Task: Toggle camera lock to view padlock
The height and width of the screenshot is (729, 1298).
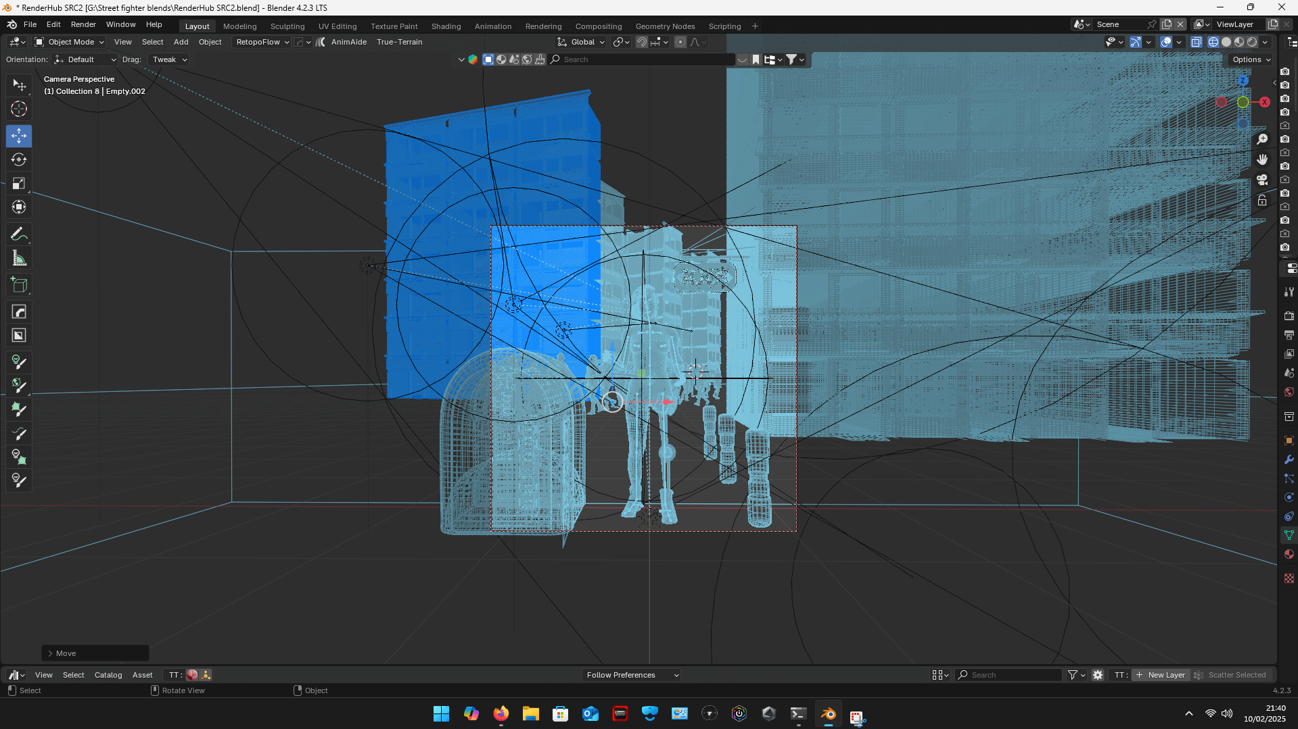Action: [x=1262, y=200]
